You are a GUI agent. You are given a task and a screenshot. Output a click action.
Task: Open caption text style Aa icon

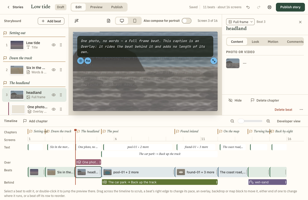click(x=88, y=61)
